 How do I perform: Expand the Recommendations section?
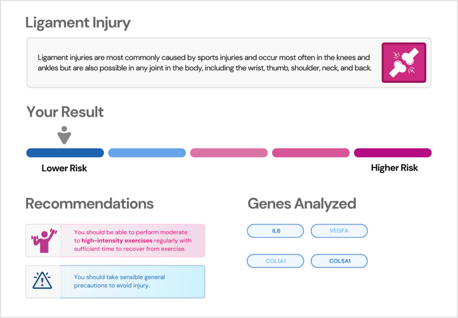(89, 204)
